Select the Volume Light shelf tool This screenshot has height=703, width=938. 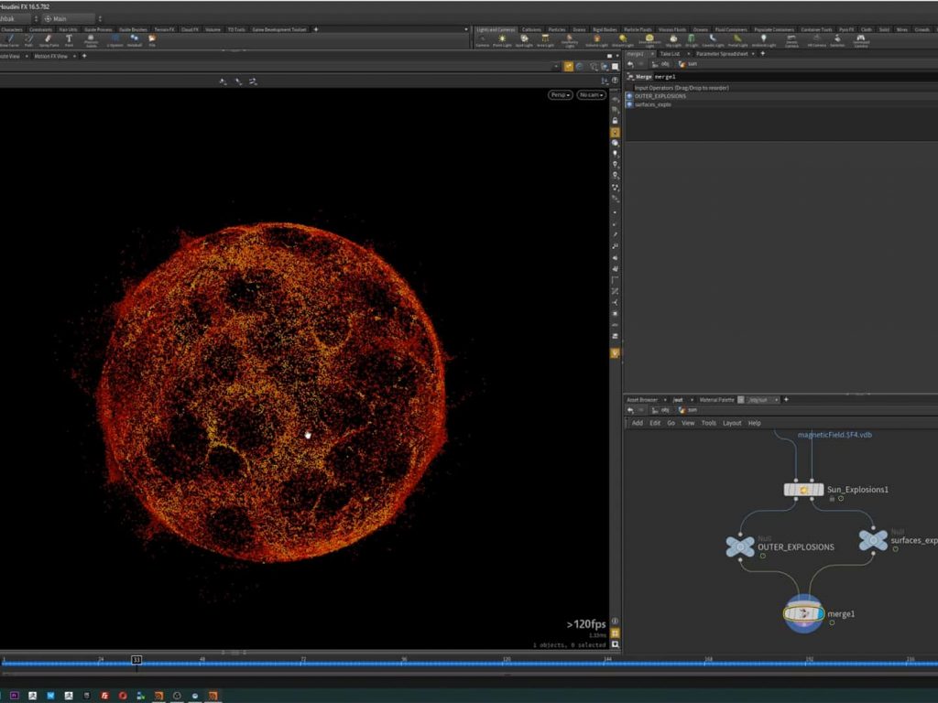coord(596,38)
